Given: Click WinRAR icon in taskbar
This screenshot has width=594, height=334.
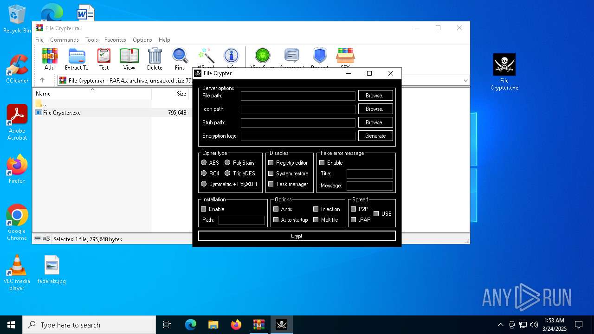Looking at the screenshot, I should point(259,325).
